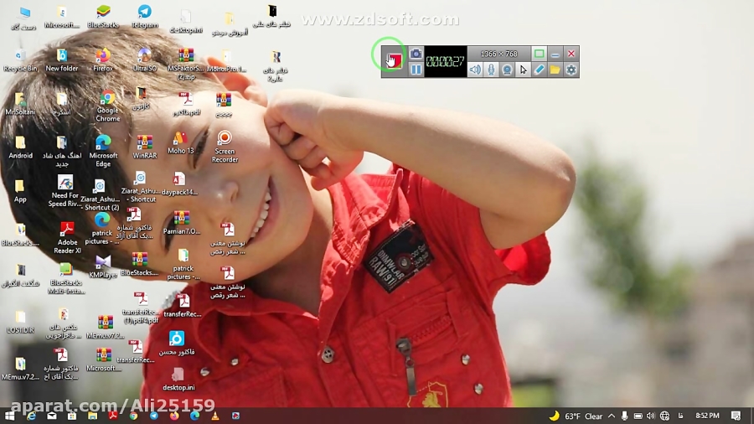Open Telegram from the taskbar

pos(154,416)
